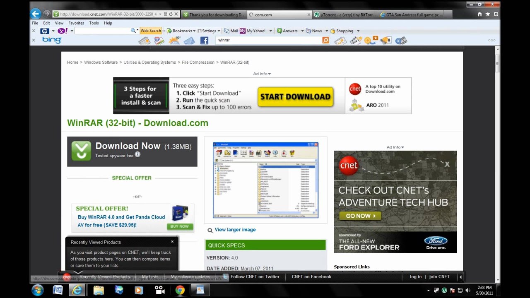Click the Bing logo in the toolbar

[x=52, y=40]
